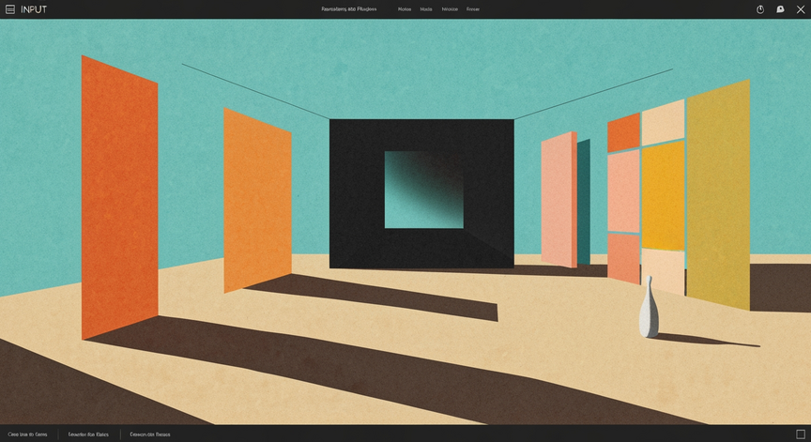Click the middle bottom bar text button
The image size is (811, 442).
click(88, 434)
